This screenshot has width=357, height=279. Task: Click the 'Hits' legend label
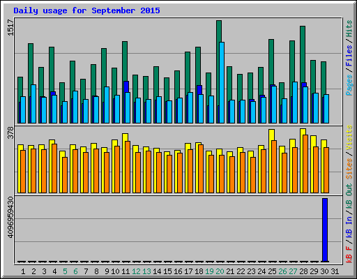point(349,29)
